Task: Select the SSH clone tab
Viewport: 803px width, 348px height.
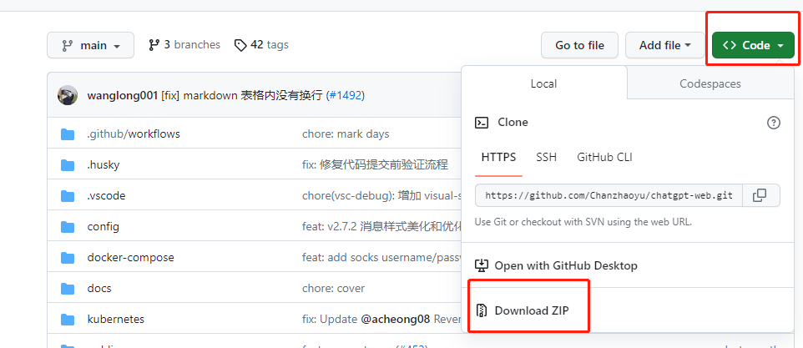Action: (547, 157)
